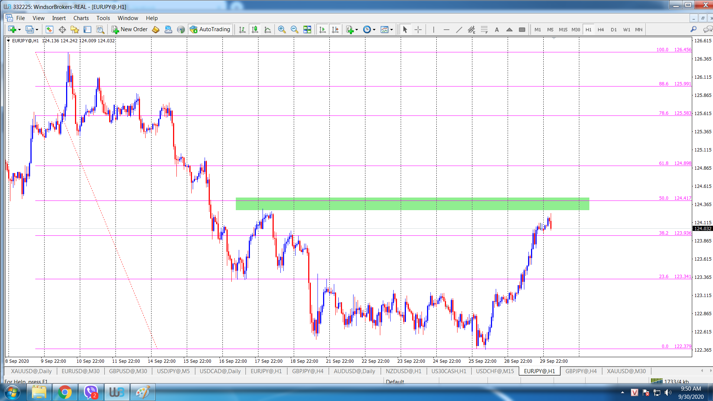The image size is (713, 401).
Task: Open the Windows Start button
Action: click(x=12, y=392)
